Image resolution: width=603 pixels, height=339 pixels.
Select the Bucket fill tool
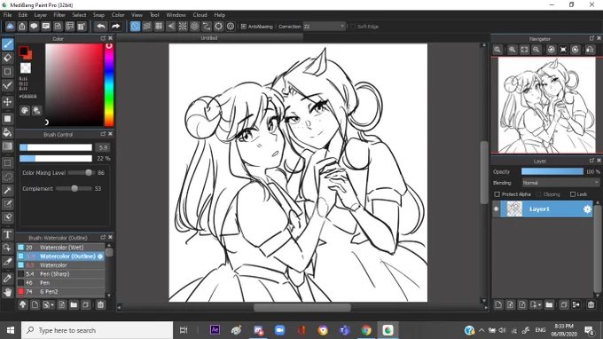pos(8,132)
